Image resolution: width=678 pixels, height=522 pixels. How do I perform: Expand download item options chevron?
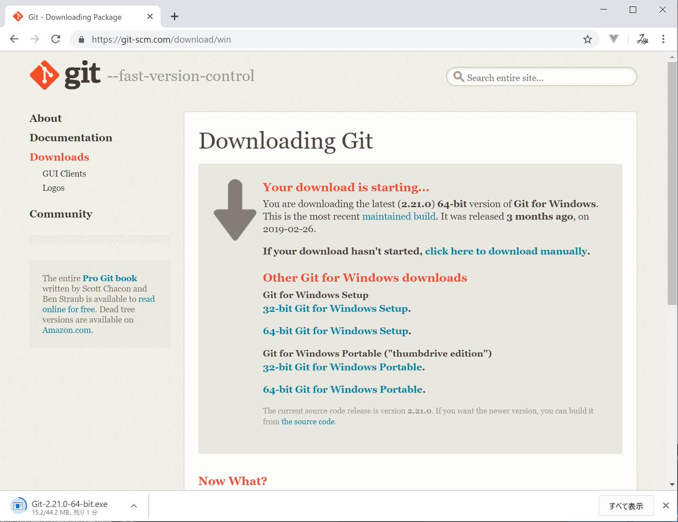click(134, 506)
